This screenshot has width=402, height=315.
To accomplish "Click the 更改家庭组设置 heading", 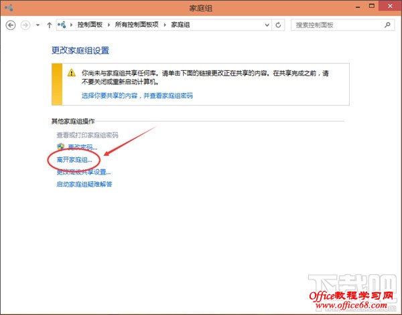I will click(x=80, y=50).
